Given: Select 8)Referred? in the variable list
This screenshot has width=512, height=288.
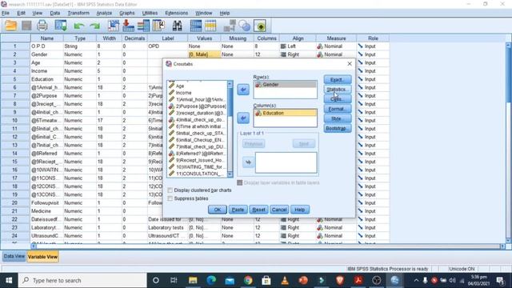Looking at the screenshot, I should 197,153.
